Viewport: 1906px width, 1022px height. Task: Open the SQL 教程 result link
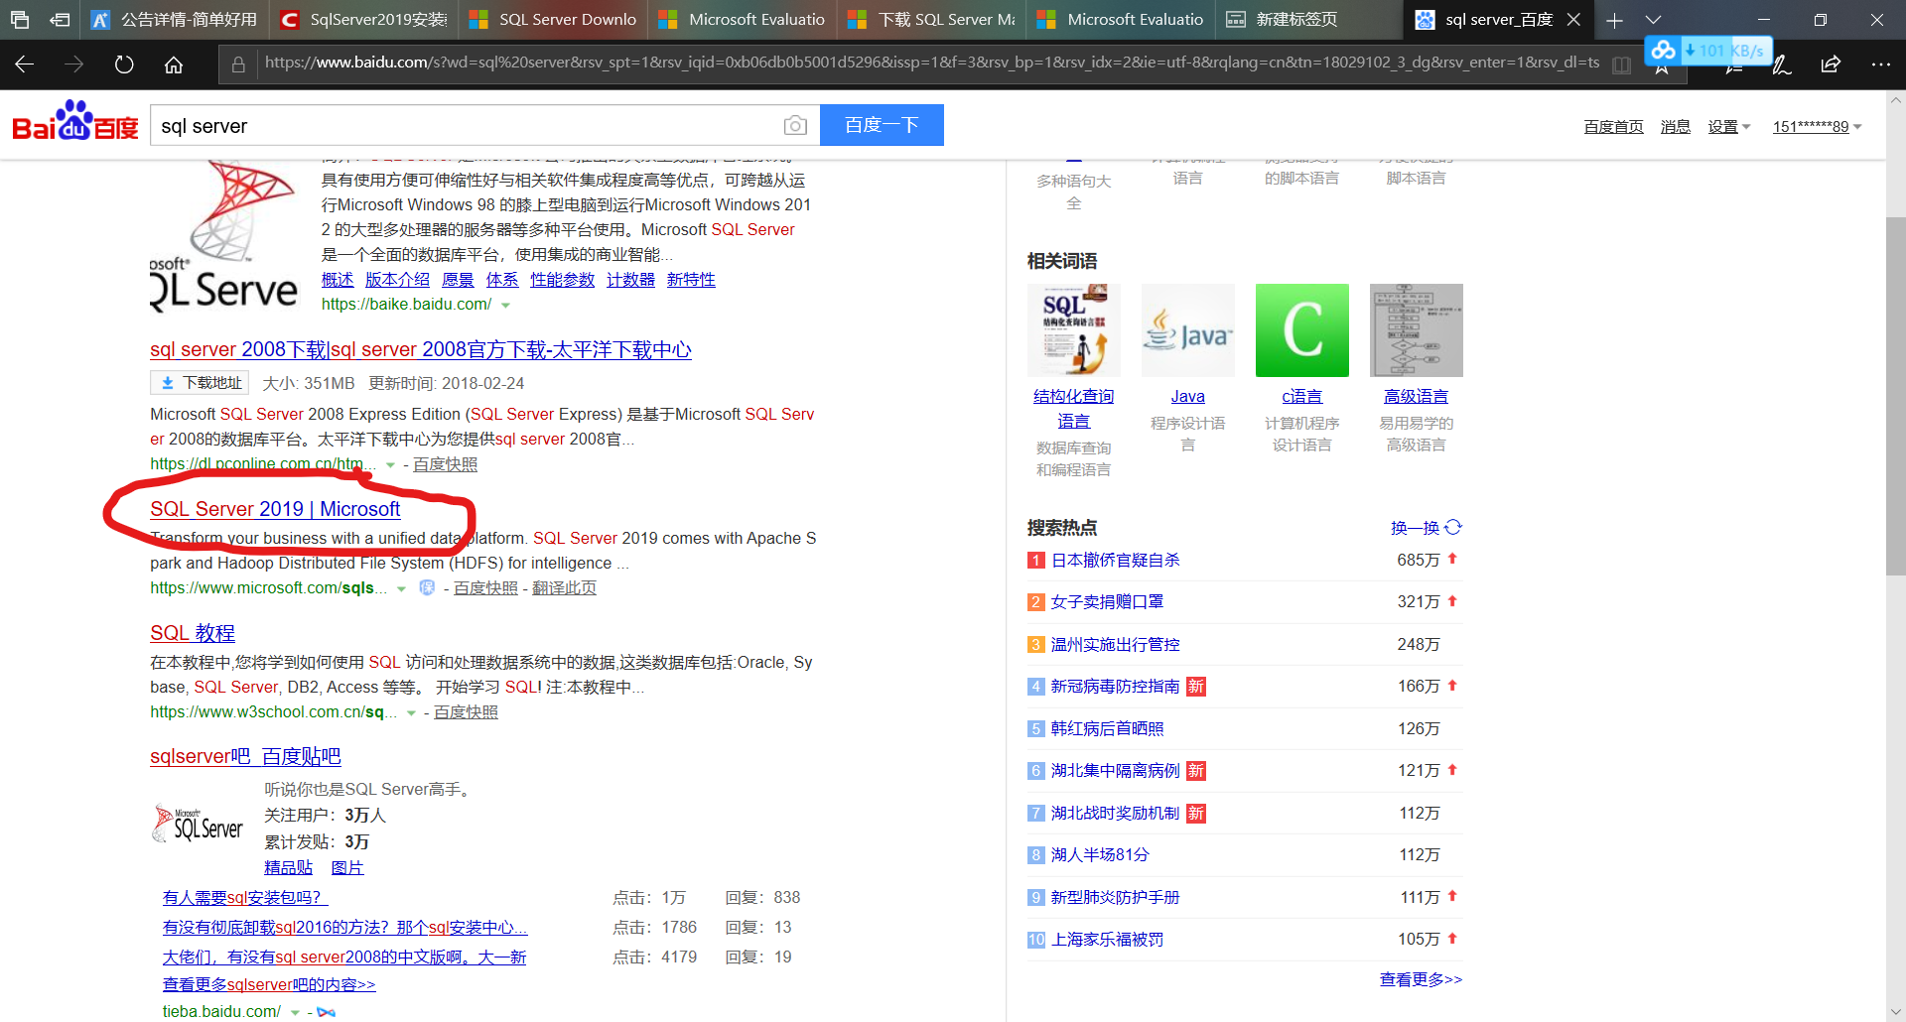coord(193,633)
